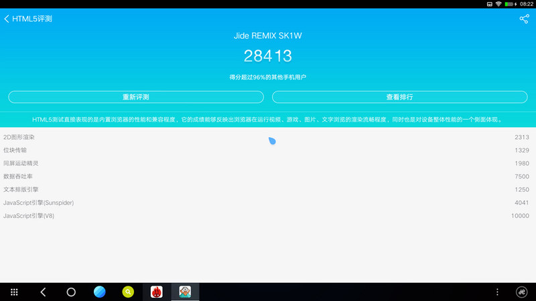Open the blue browser app icon
The height and width of the screenshot is (301, 536).
tap(99, 292)
